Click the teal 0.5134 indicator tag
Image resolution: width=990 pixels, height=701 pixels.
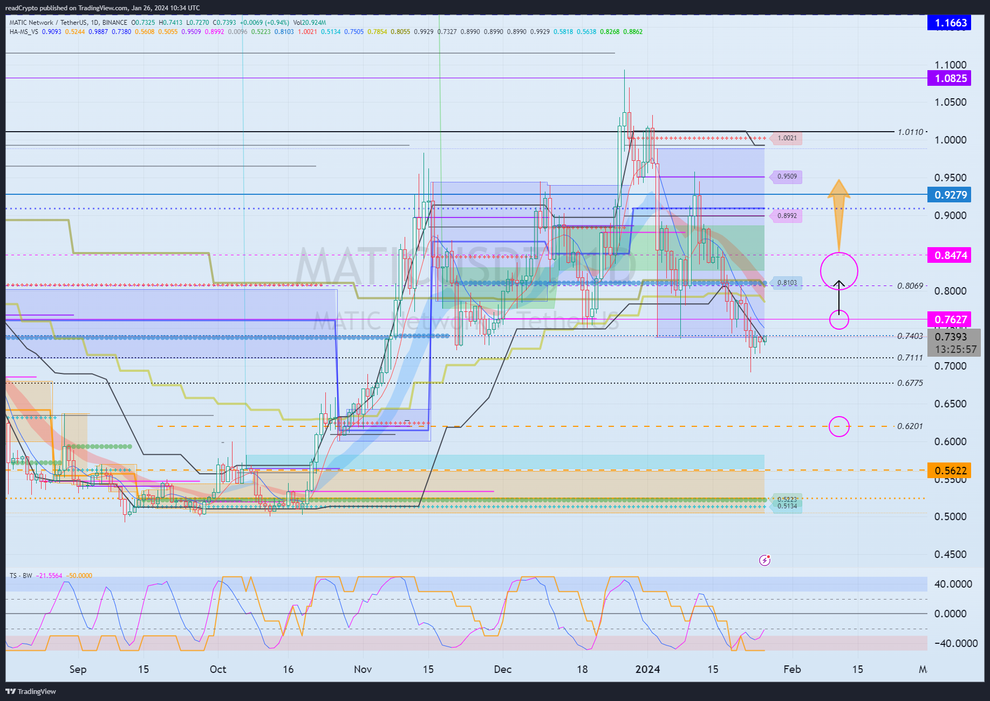(x=787, y=507)
